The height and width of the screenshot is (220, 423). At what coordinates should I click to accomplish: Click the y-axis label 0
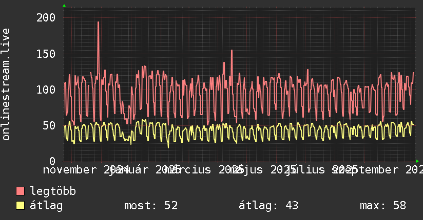coord(52,161)
